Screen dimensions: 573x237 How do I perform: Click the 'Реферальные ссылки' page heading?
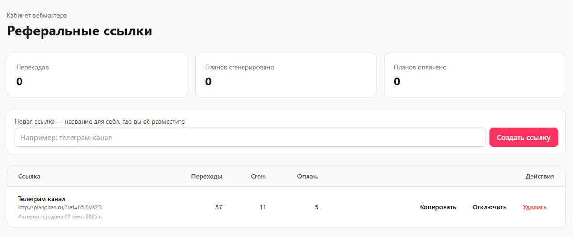(x=80, y=31)
